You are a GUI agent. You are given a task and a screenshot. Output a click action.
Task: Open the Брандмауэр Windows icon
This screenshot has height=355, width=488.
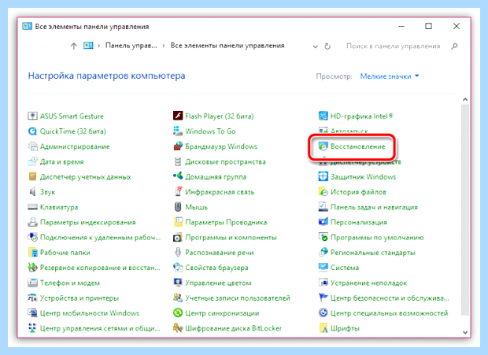[178, 146]
